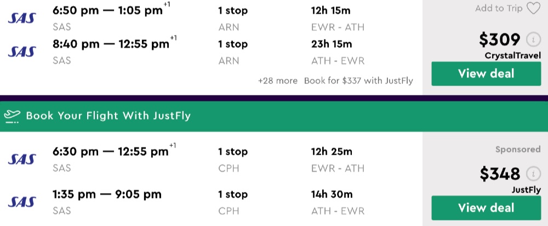Screen dimensions: 548x226
Task: Click the JustFly airplane banner icon
Action: click(x=12, y=116)
